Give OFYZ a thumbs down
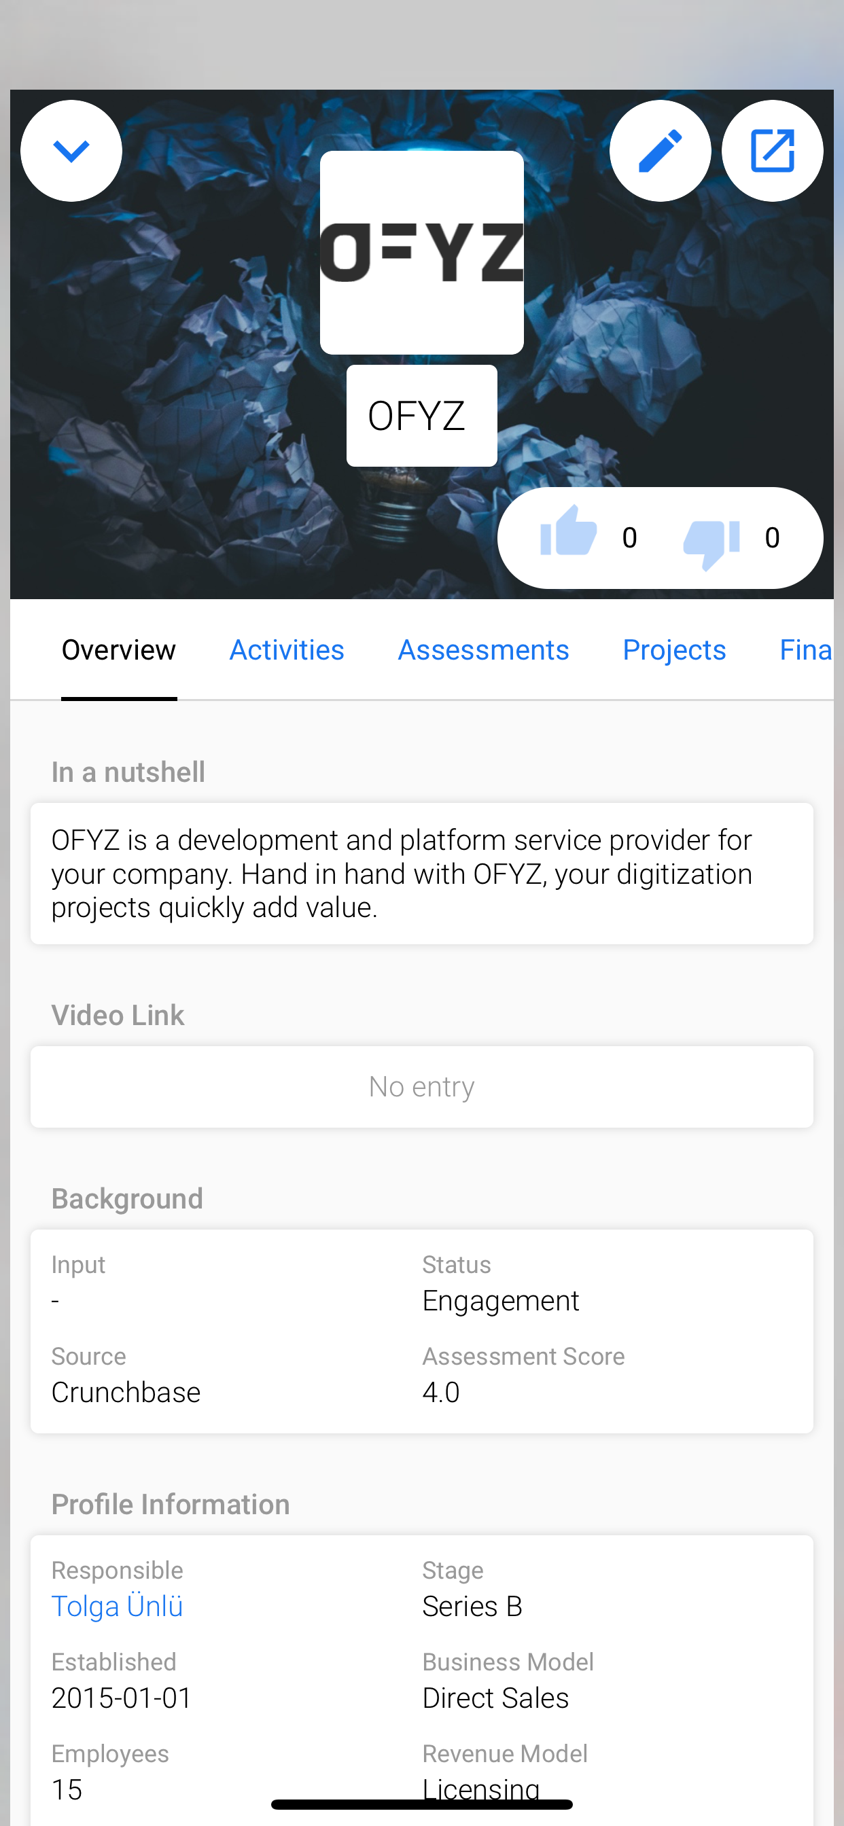The height and width of the screenshot is (1826, 844). (x=711, y=543)
